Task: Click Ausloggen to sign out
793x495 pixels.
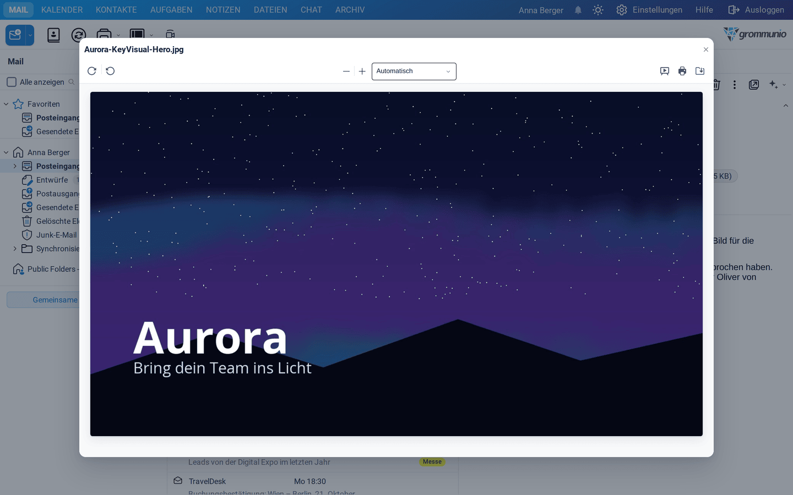Action: (x=756, y=10)
